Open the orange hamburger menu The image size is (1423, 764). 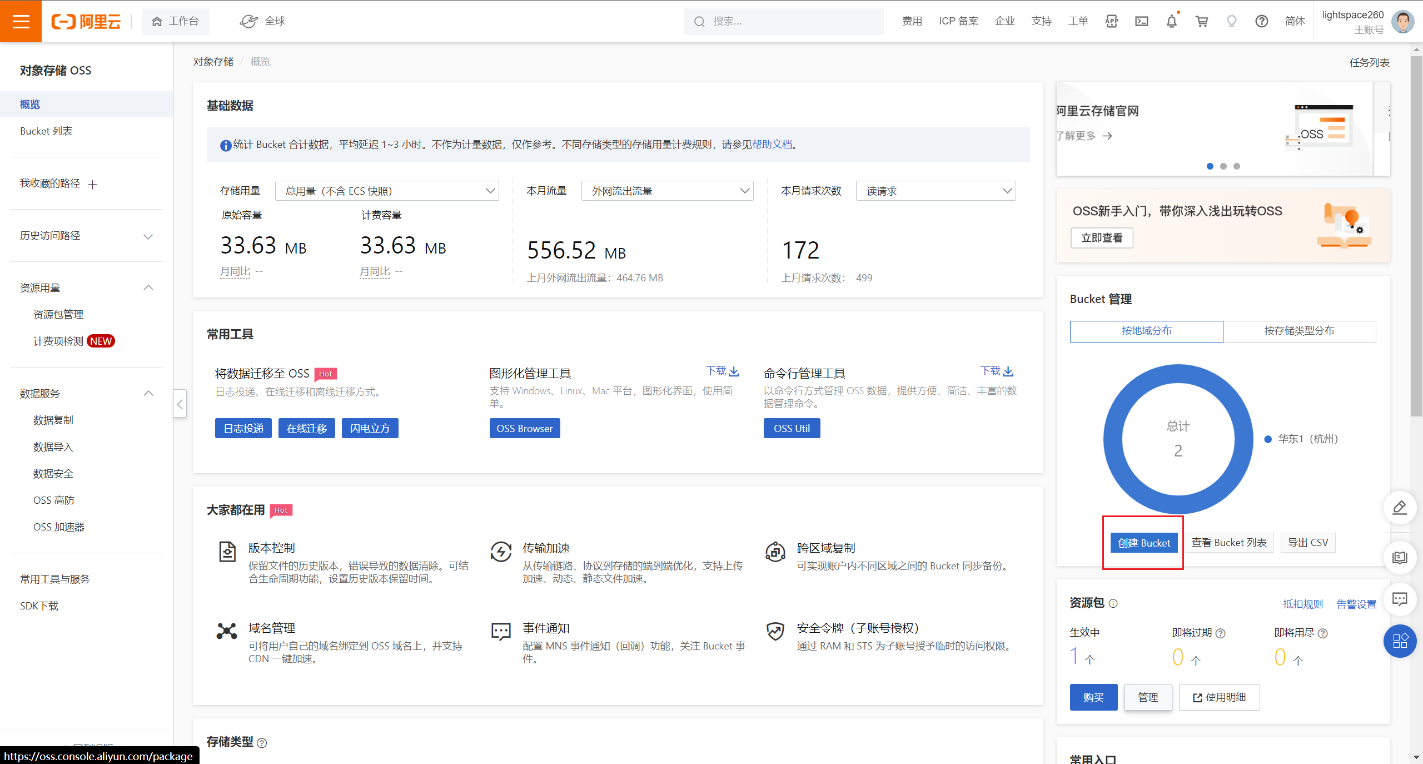[x=21, y=21]
